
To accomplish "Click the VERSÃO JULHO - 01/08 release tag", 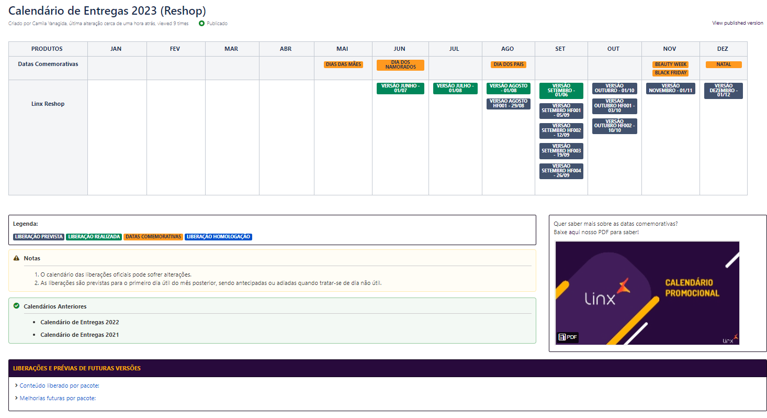I will coord(455,89).
